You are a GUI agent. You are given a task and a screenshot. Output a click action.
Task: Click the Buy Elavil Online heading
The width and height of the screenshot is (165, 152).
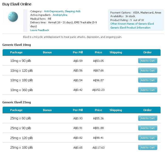[x=17, y=4]
